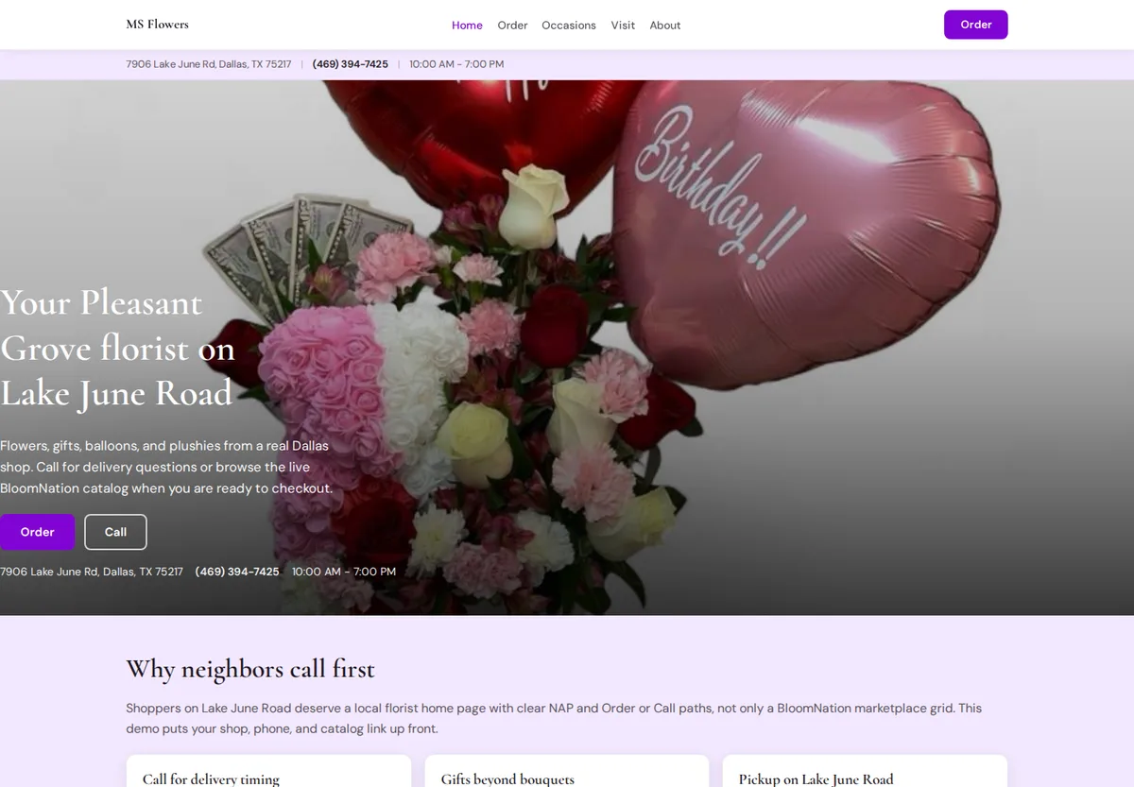Click the MS Flowers logo text
1134x787 pixels.
157,25
